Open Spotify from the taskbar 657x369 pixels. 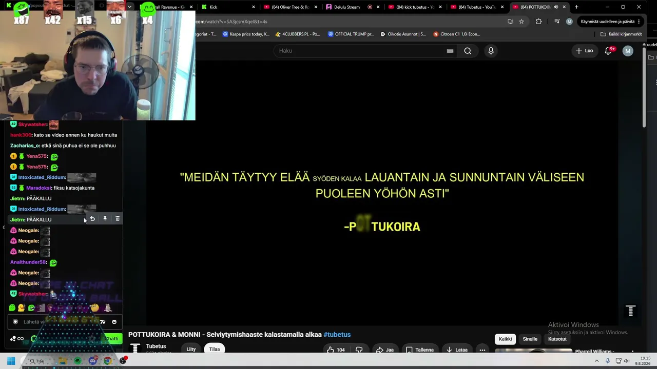coord(78,361)
